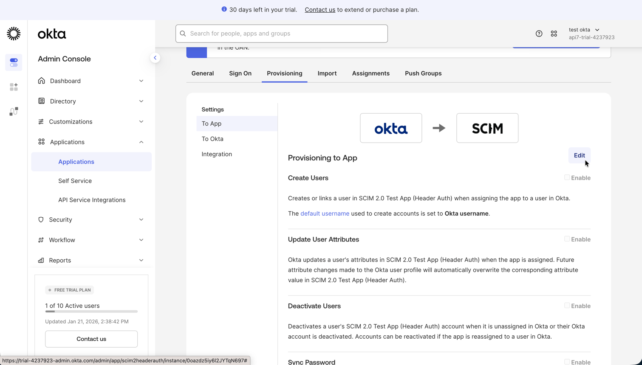Image resolution: width=642 pixels, height=365 pixels.
Task: Click the trial info icon in banner
Action: click(224, 9)
